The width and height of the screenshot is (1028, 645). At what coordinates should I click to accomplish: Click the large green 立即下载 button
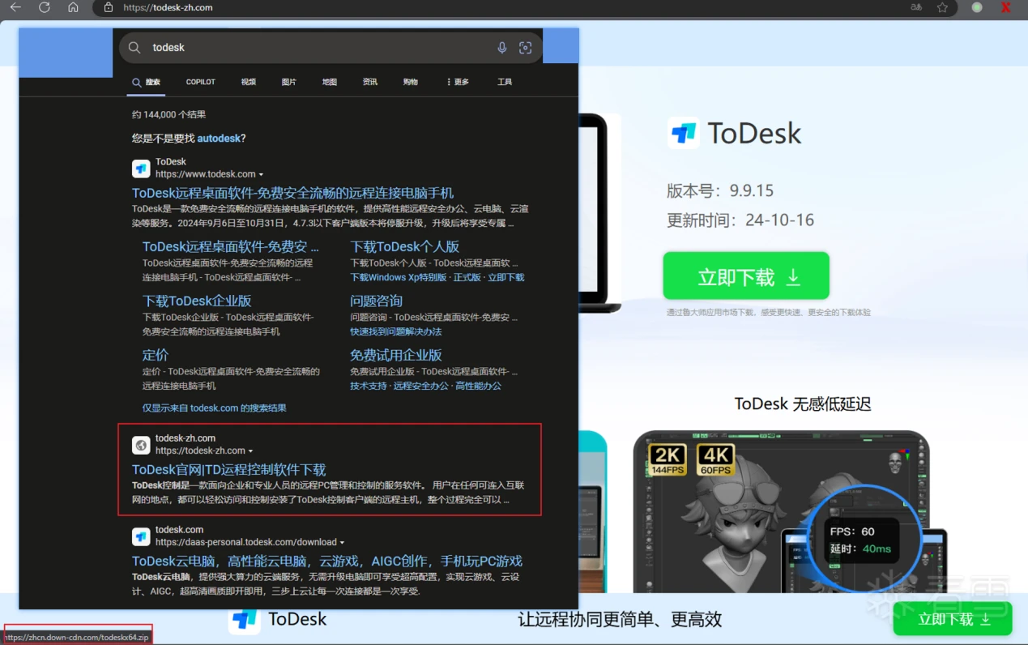[x=746, y=276]
